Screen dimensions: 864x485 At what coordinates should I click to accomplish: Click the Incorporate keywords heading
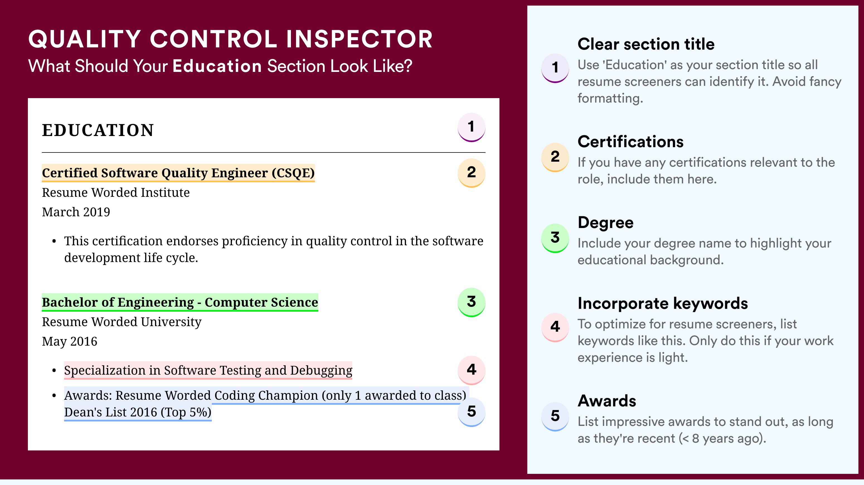[x=662, y=303]
